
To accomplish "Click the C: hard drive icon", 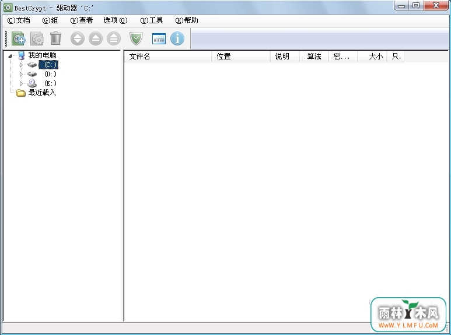I will [x=32, y=65].
